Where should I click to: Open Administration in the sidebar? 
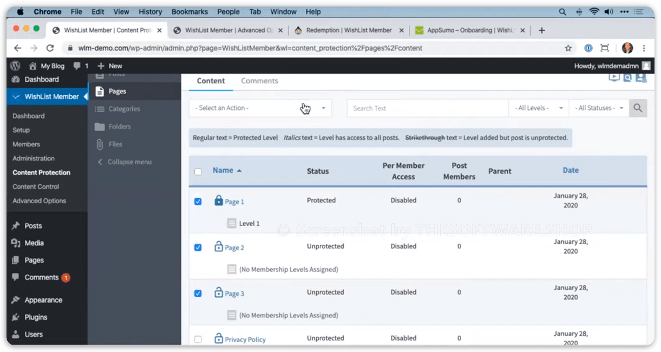click(x=34, y=159)
